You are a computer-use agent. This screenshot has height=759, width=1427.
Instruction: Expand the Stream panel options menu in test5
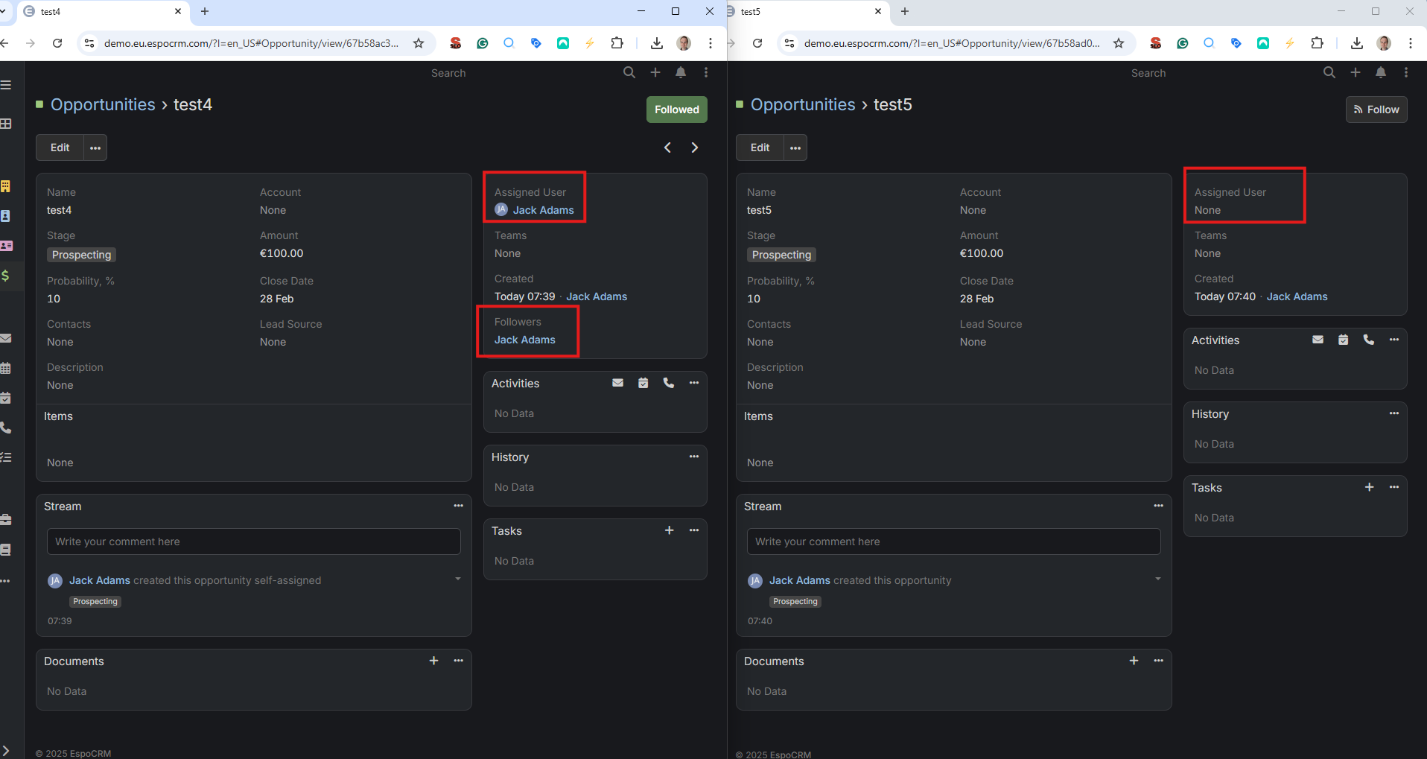pyautogui.click(x=1158, y=506)
